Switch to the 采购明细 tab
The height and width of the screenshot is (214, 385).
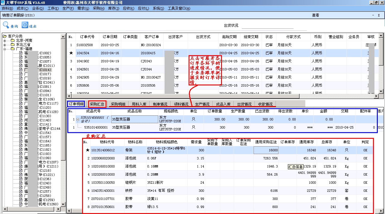[x=118, y=104]
